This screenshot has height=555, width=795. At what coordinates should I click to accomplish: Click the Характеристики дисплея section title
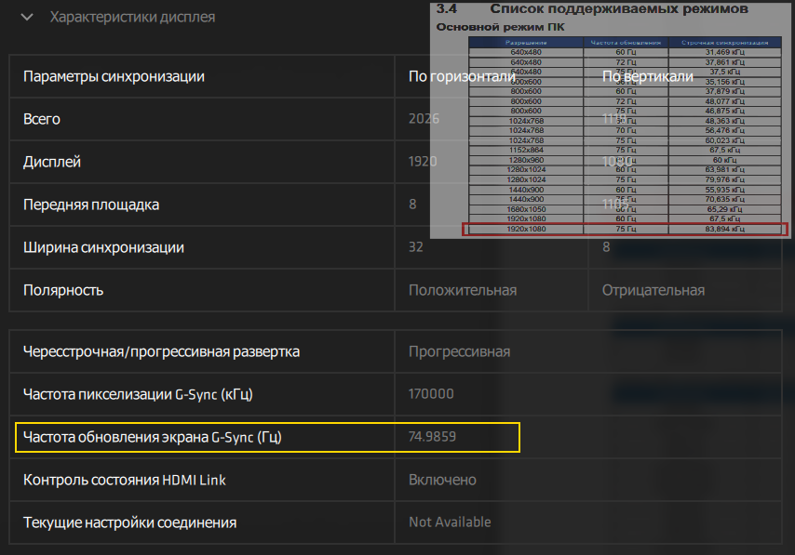pyautogui.click(x=132, y=18)
